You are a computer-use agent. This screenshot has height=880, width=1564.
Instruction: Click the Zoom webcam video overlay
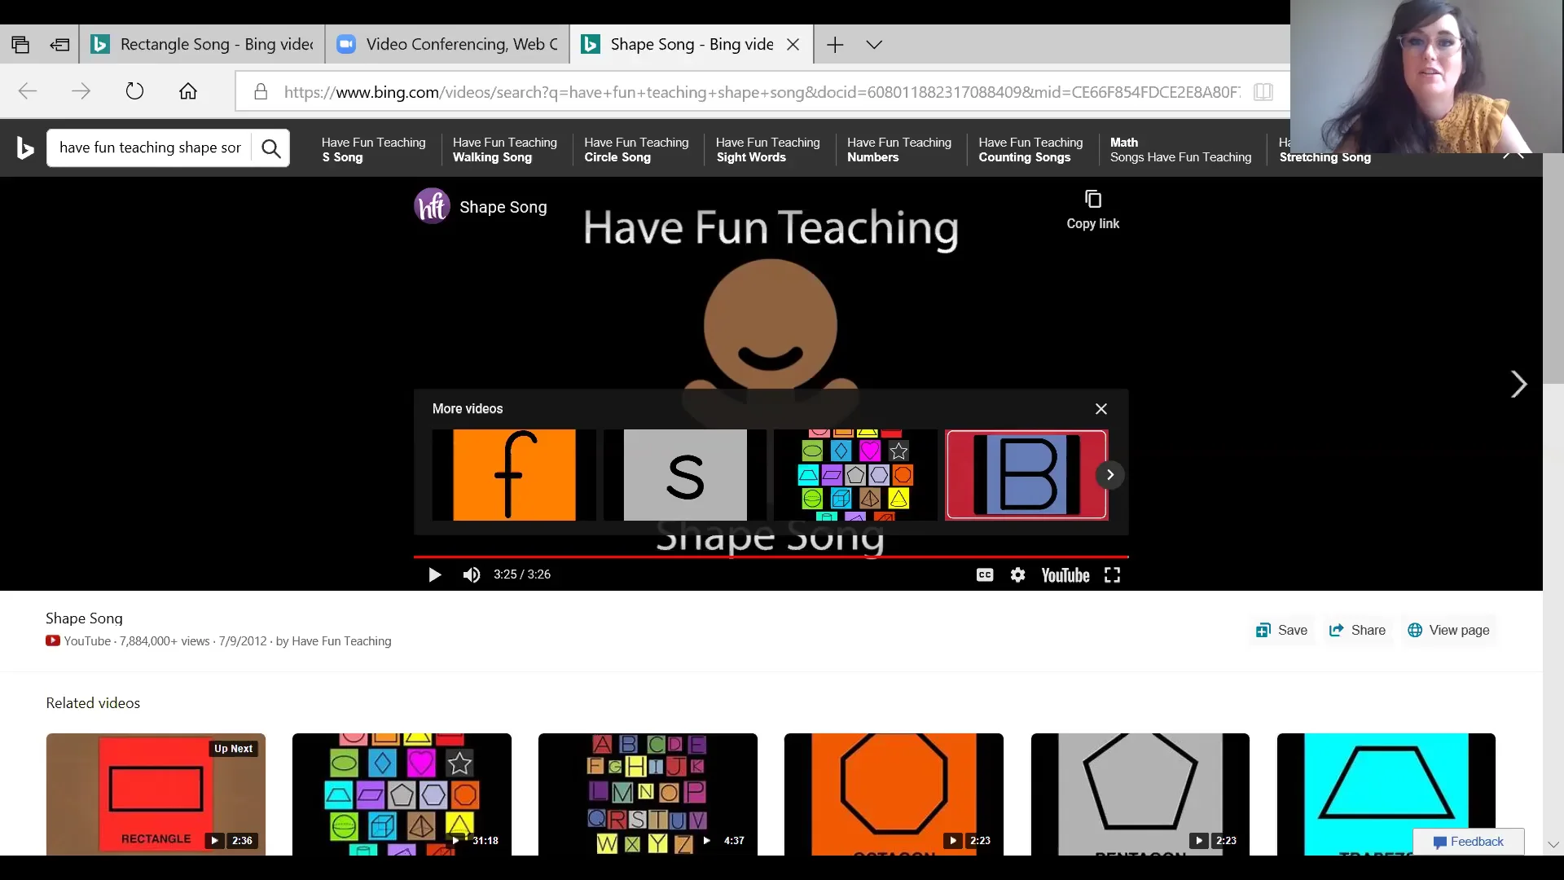click(x=1426, y=77)
